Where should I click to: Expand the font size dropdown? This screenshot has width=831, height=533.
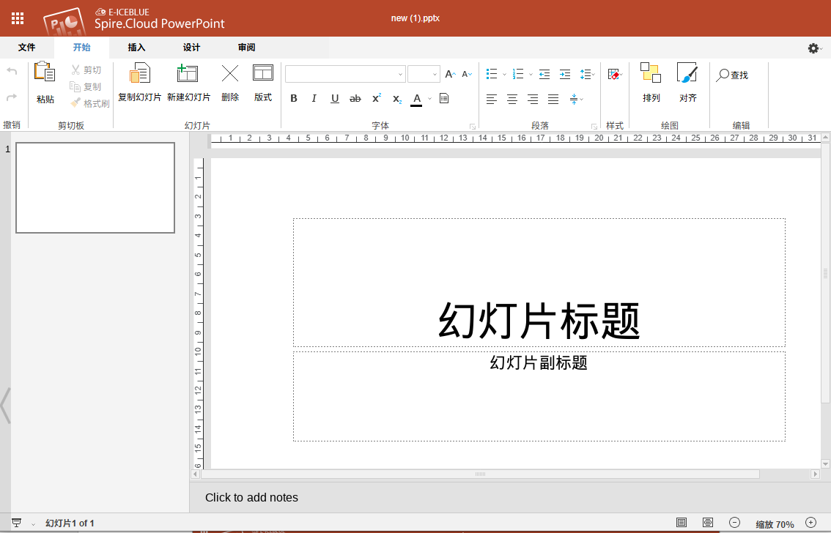[435, 74]
